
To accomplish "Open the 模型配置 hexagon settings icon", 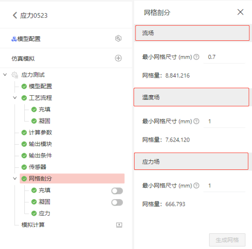I will point(118,38).
